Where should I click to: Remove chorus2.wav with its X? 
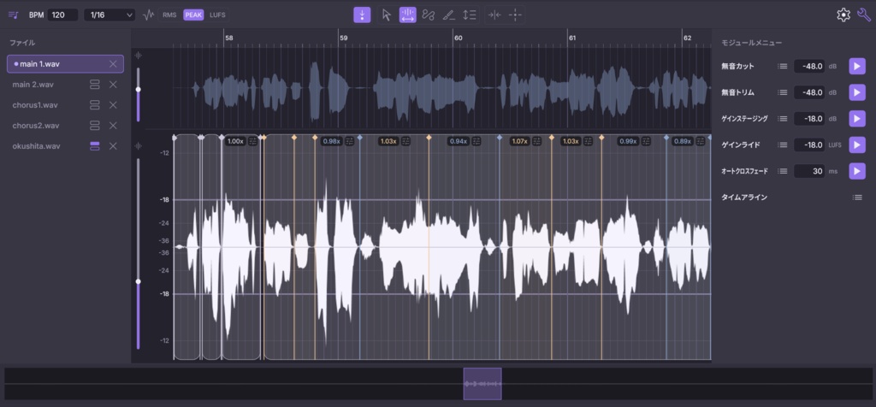tap(113, 126)
